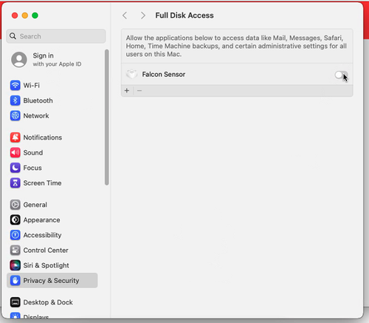Click the Search field in the sidebar

coord(56,36)
